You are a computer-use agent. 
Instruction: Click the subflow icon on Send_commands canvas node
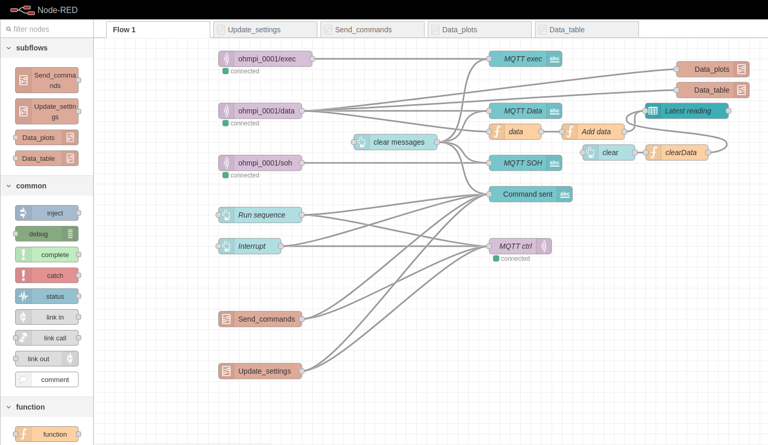point(226,319)
